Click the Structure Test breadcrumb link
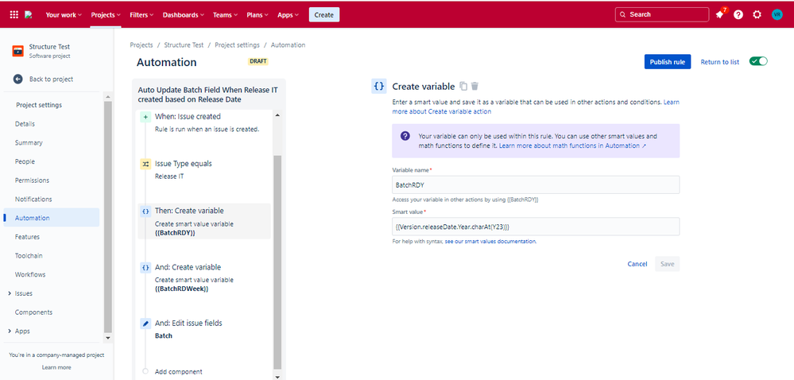 [184, 45]
